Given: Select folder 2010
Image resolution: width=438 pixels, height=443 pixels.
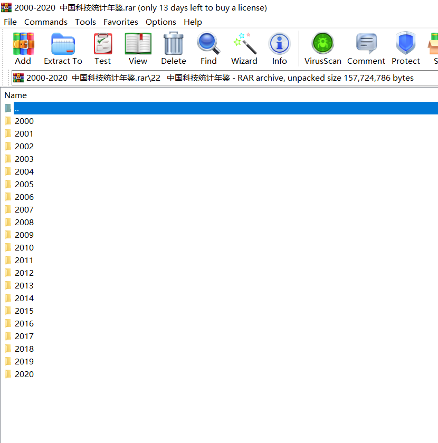Looking at the screenshot, I should click(x=24, y=247).
